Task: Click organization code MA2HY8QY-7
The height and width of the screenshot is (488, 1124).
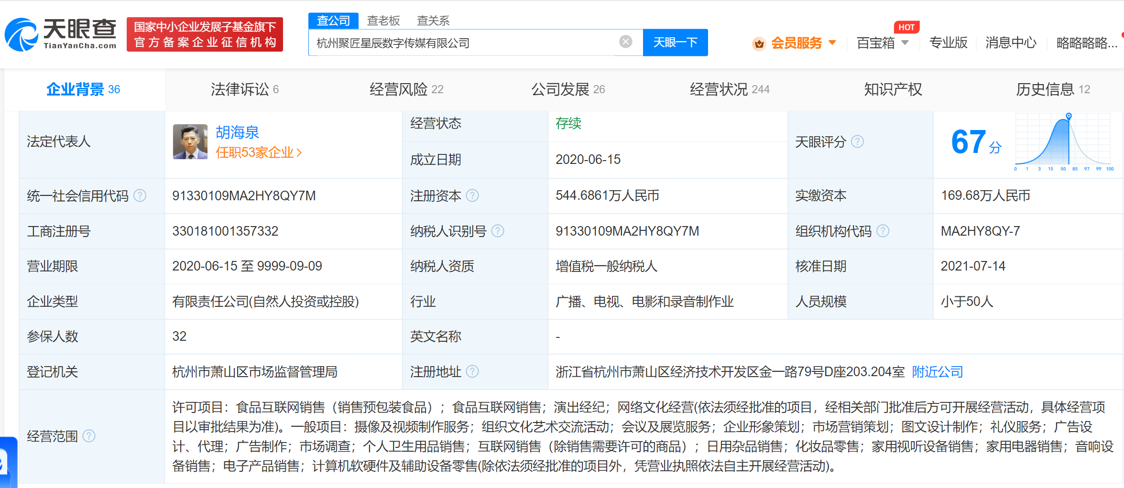Action: click(980, 231)
